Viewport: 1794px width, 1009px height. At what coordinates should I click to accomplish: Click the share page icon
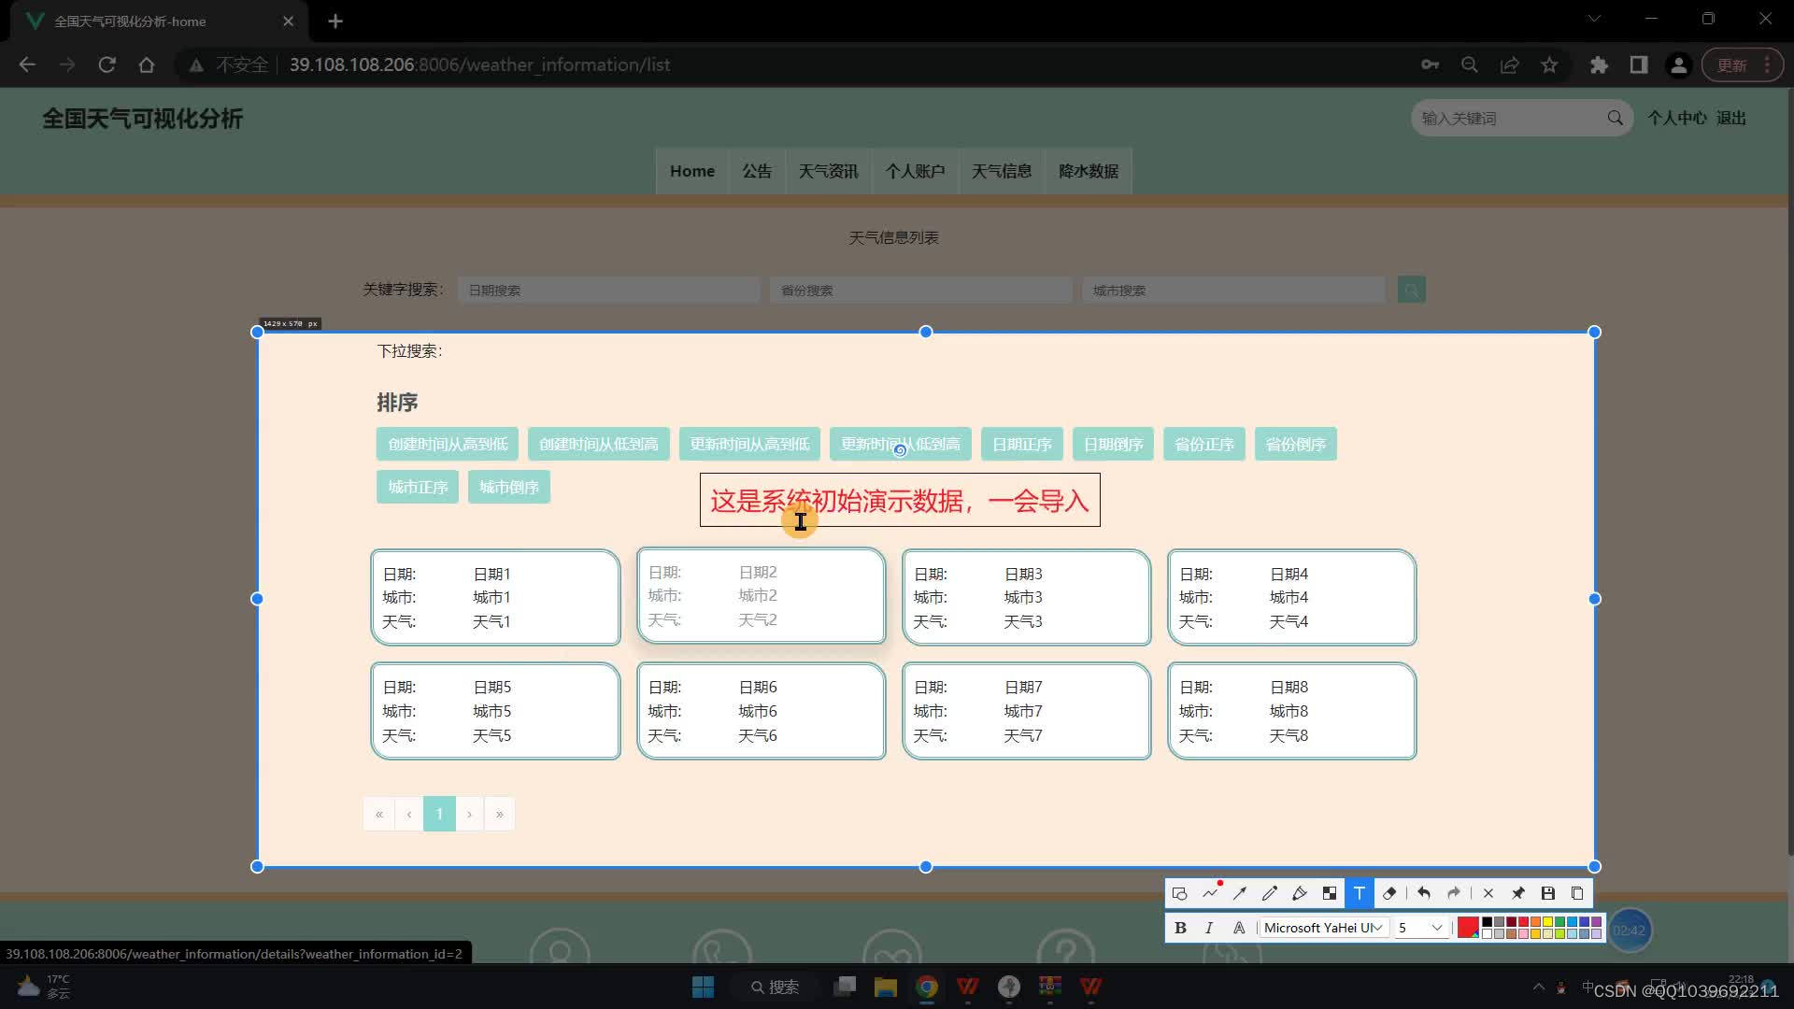(x=1510, y=64)
